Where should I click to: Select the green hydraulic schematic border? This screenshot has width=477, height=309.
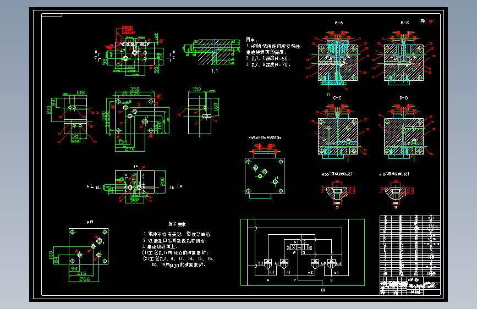(x=303, y=252)
